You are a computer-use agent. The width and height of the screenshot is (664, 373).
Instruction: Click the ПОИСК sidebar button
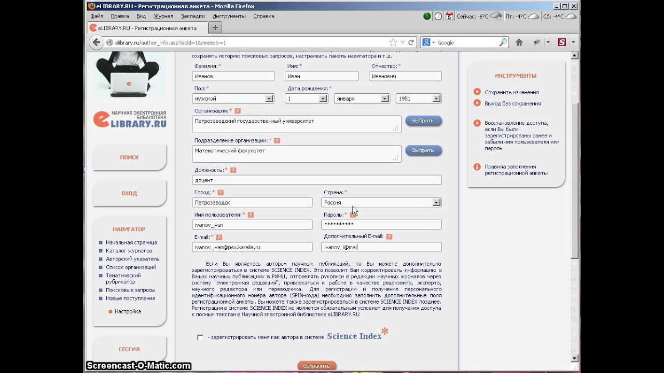[129, 157]
